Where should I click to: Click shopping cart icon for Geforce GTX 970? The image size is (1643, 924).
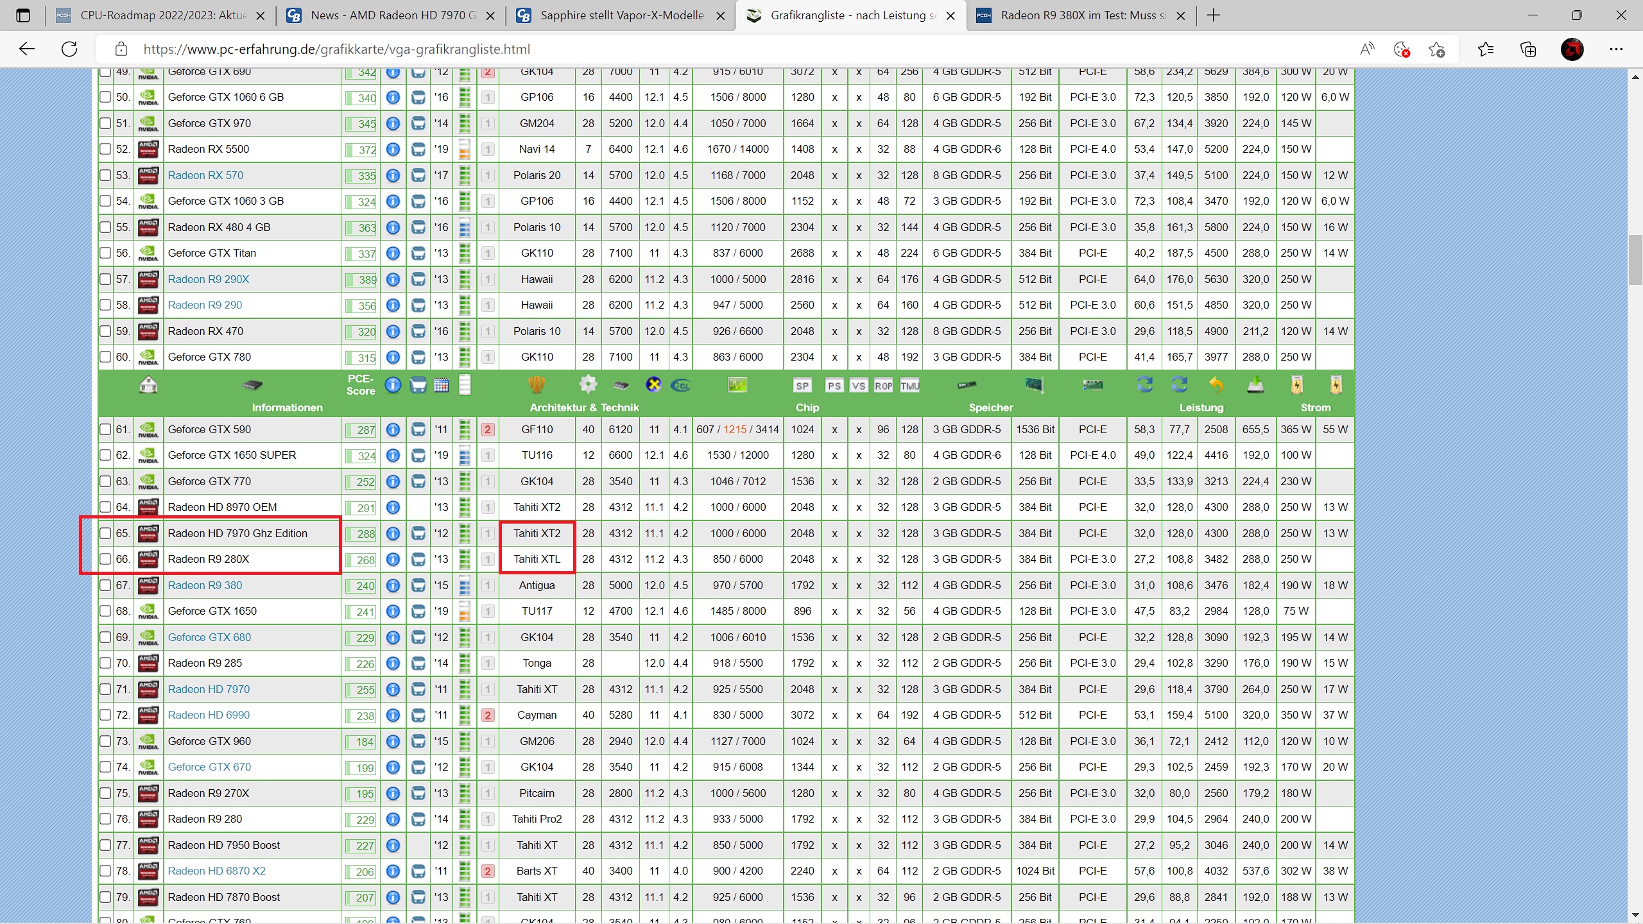pyautogui.click(x=418, y=123)
